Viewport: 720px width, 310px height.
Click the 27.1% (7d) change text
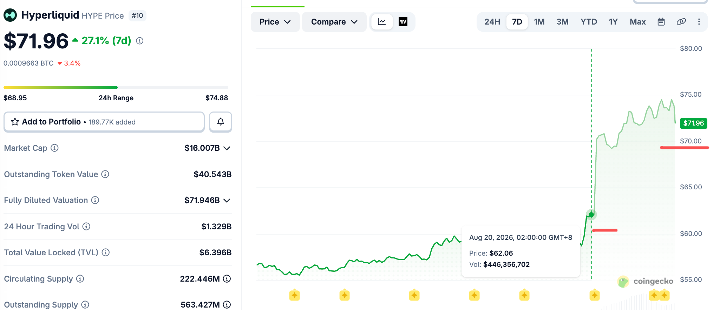click(x=106, y=41)
